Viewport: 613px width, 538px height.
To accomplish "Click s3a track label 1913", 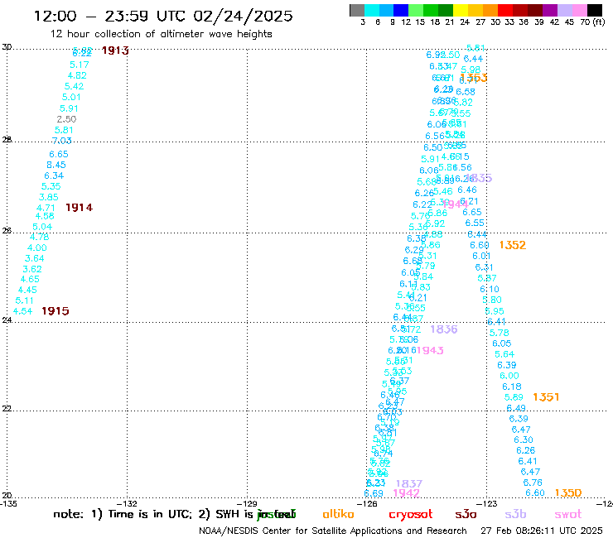I will (x=115, y=50).
